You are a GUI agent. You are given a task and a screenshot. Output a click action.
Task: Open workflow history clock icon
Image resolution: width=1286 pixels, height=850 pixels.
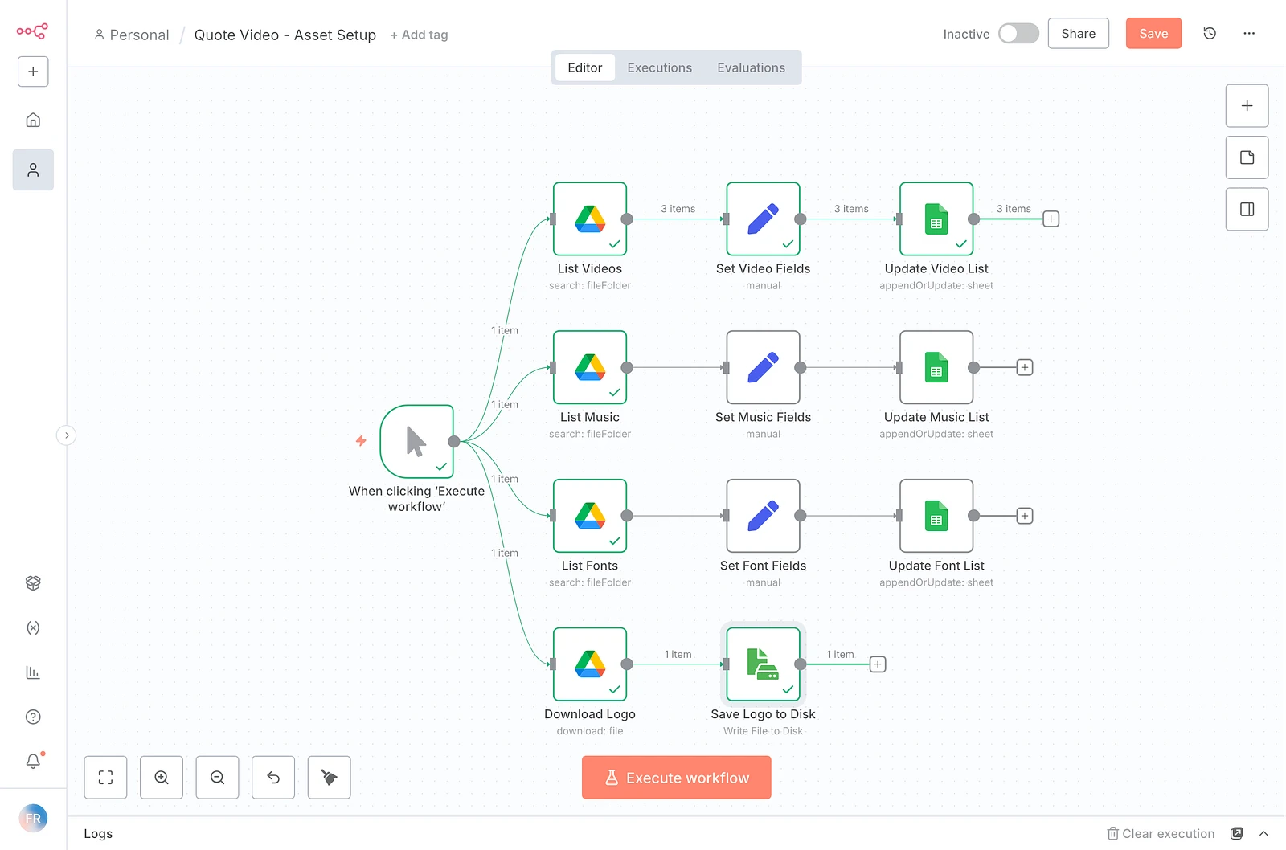[1210, 33]
